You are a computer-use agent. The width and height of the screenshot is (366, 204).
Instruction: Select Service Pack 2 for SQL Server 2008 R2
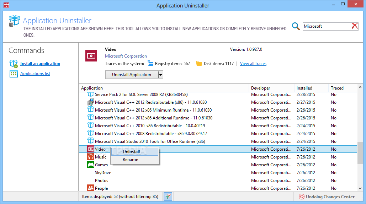141,95
